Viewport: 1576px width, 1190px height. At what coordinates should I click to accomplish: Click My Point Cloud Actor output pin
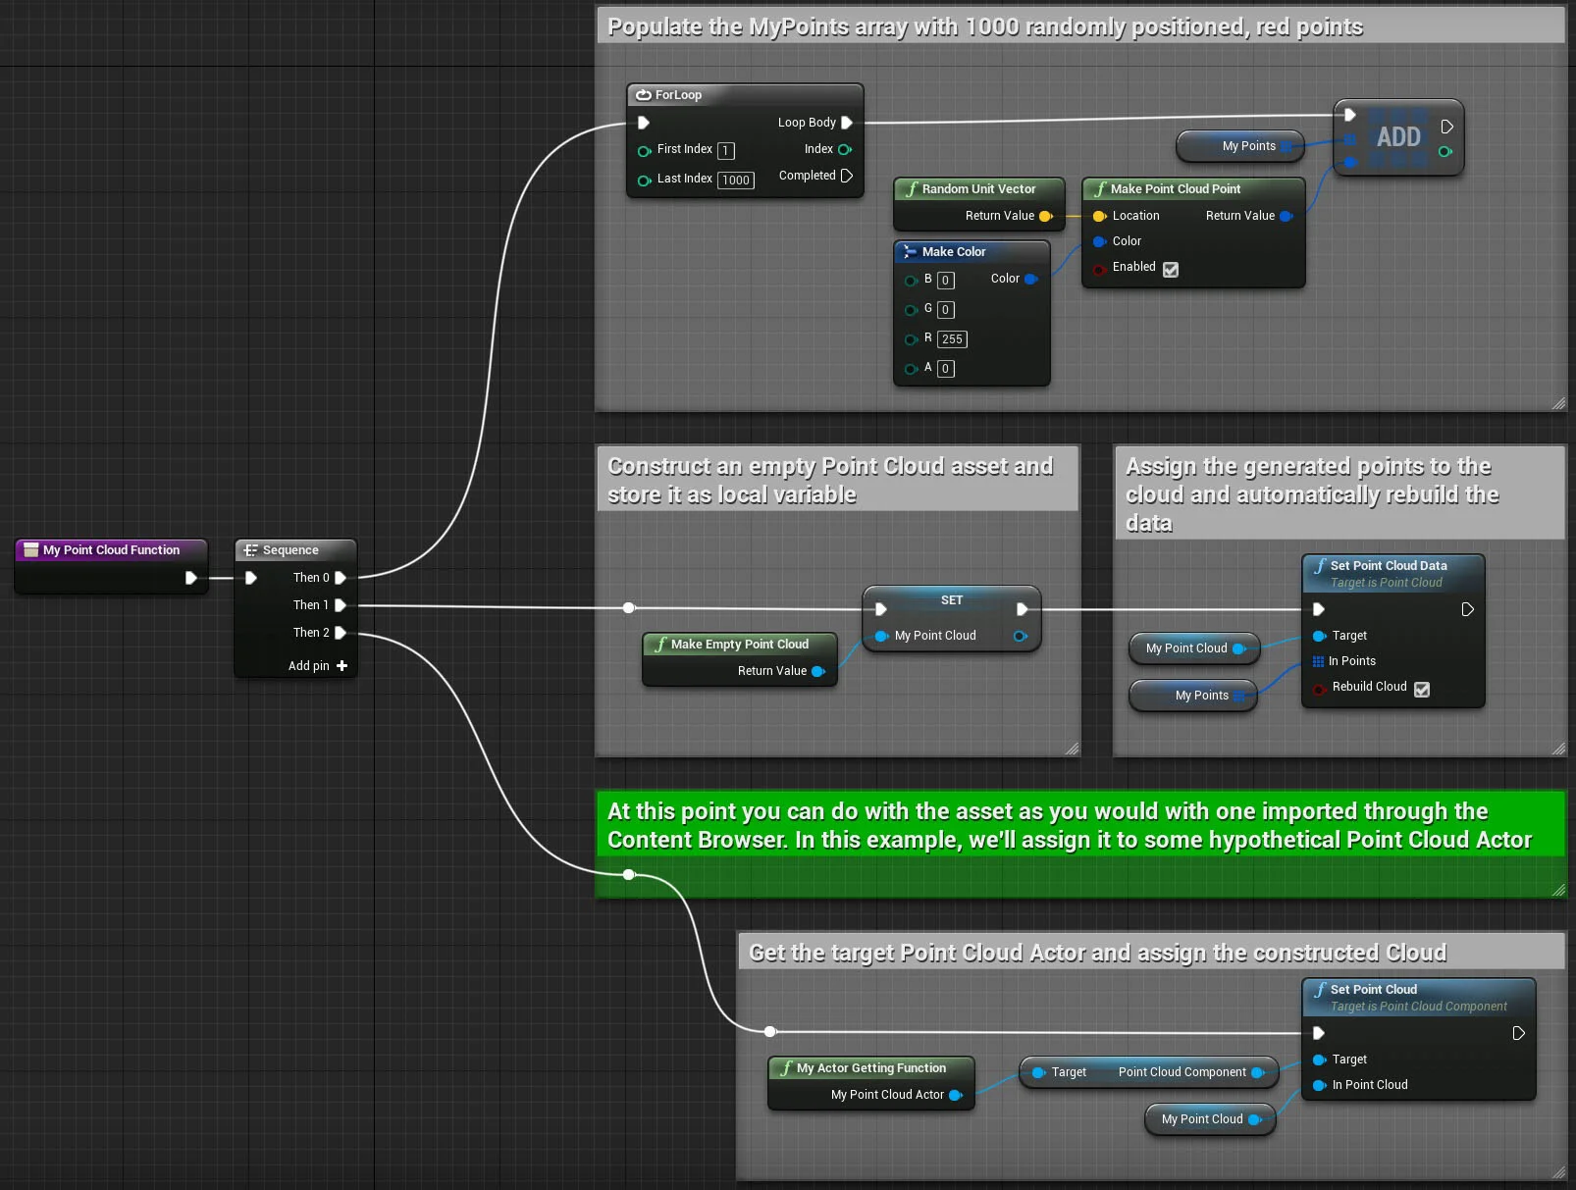point(956,1095)
